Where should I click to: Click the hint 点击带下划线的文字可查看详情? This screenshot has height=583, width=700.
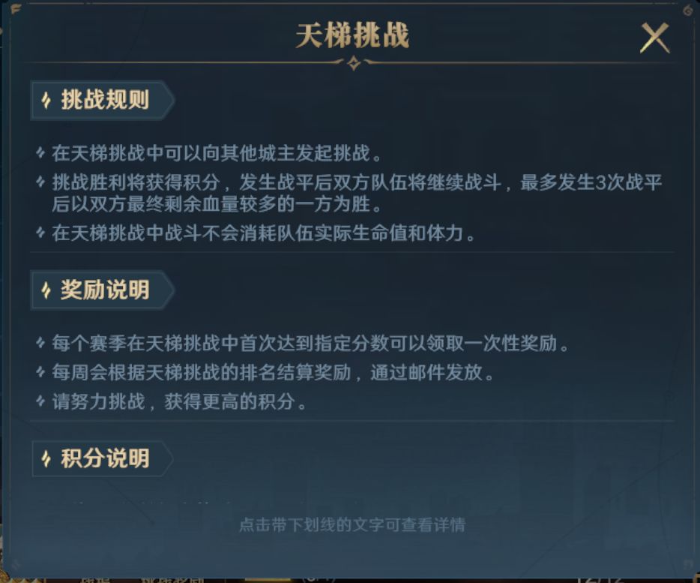(352, 524)
